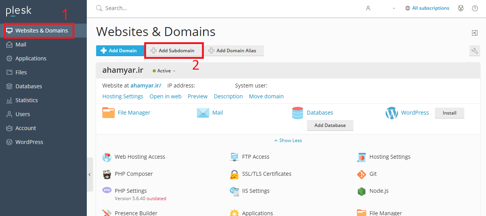Click the magnifier search icon
This screenshot has height=216, width=486.
(99, 8)
